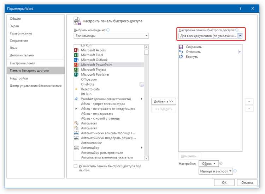Open the Импорт и экспорт dropdown
This screenshot has height=194, width=265.
[x=216, y=171]
